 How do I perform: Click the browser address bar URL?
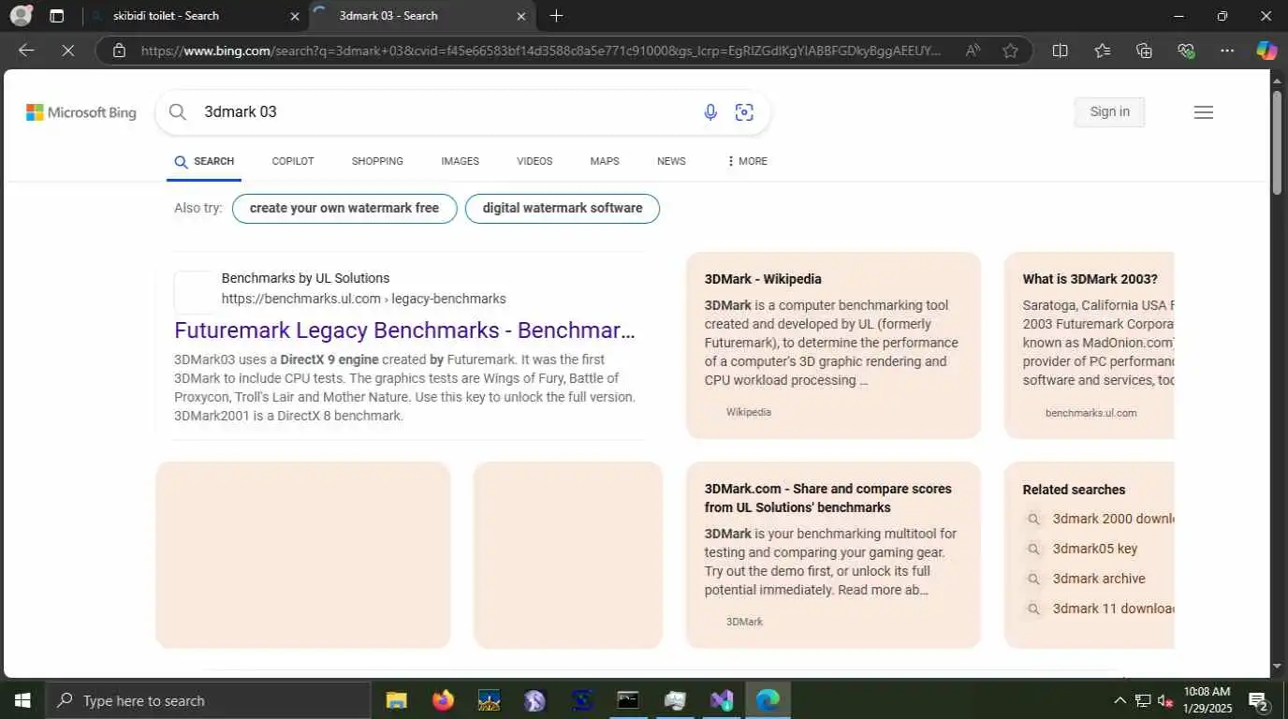(x=541, y=51)
